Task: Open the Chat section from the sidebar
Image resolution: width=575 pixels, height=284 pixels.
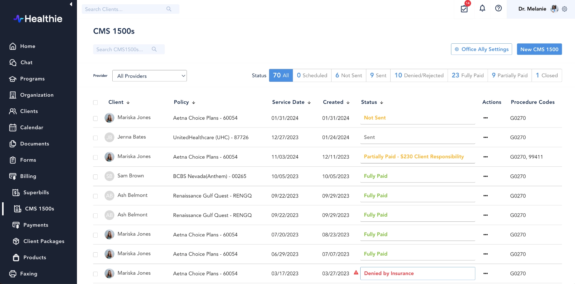Action: [26, 63]
